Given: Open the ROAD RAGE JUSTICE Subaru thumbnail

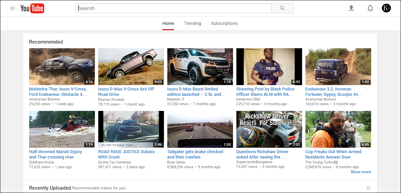Looking at the screenshot, I should pyautogui.click(x=131, y=129).
